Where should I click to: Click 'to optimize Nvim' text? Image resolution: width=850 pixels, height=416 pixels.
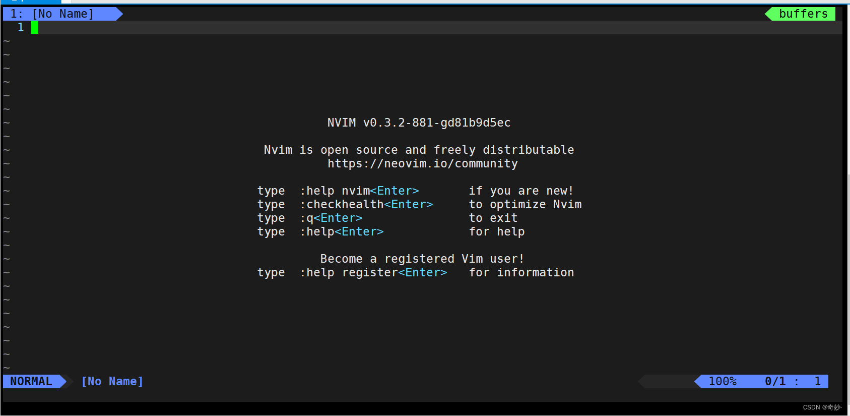click(x=525, y=204)
